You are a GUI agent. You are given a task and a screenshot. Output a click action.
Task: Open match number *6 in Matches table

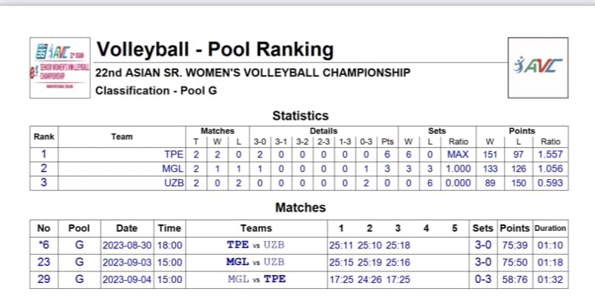pos(44,245)
